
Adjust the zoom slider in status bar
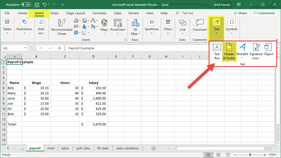250,155
